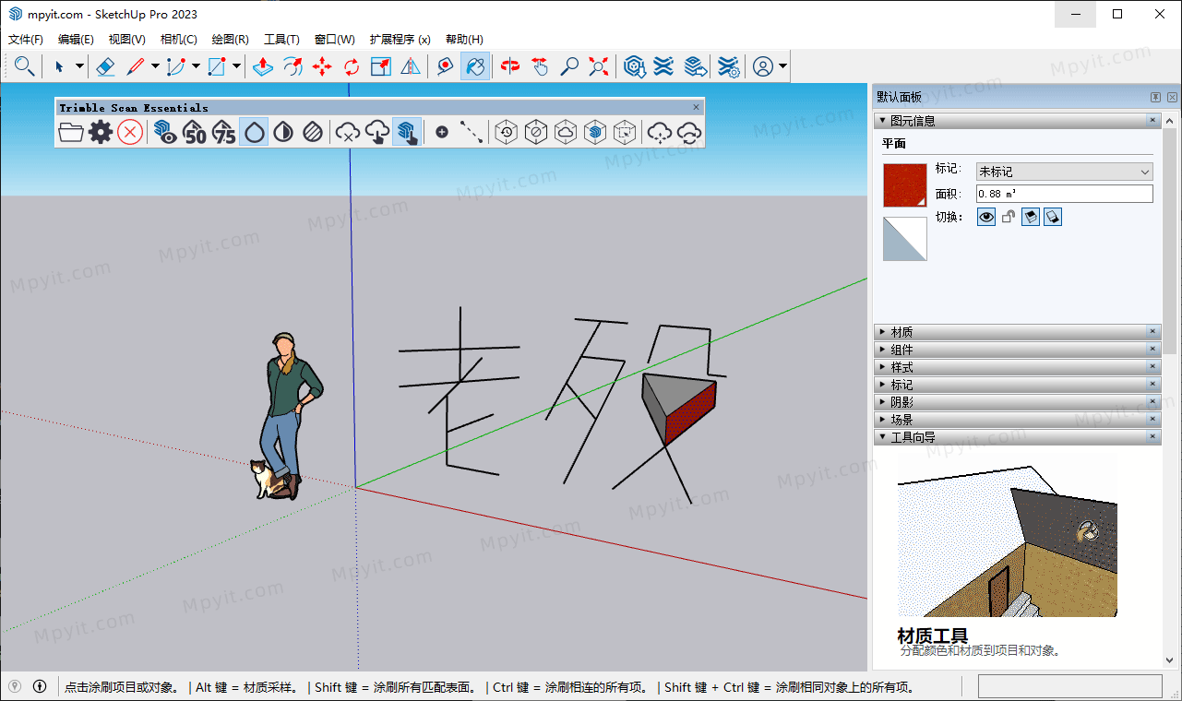Set point cloud density to 50

[x=195, y=132]
